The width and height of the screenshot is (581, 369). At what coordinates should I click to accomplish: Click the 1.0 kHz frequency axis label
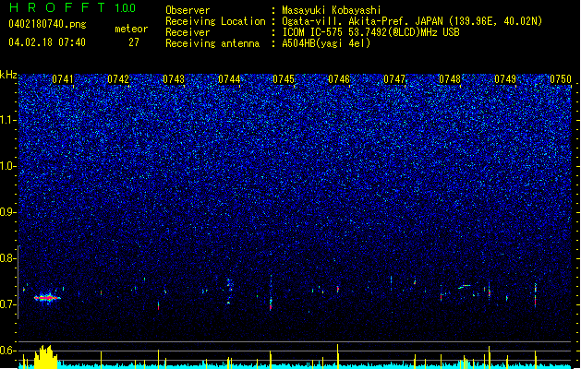[x=8, y=166]
